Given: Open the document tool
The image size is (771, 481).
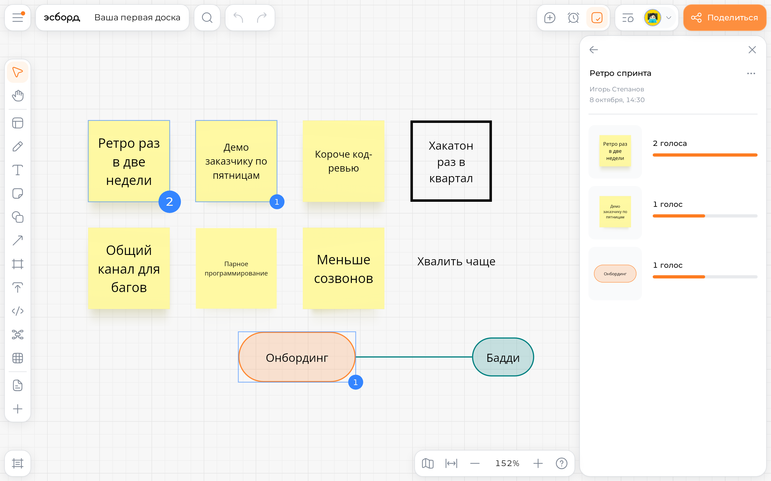Looking at the screenshot, I should click(18, 385).
